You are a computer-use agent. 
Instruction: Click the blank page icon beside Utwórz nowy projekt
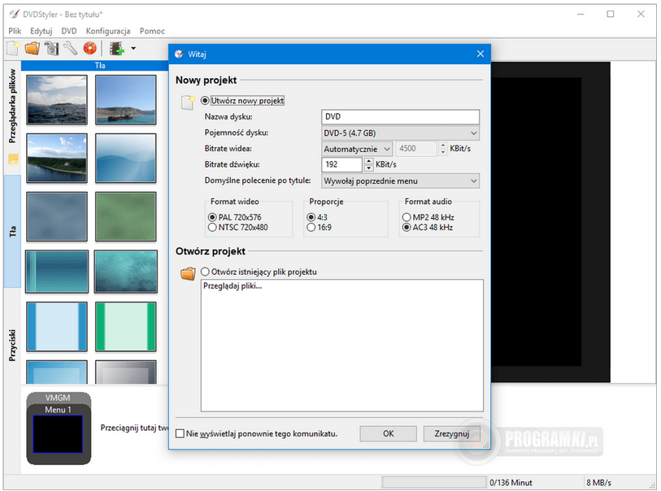188,102
